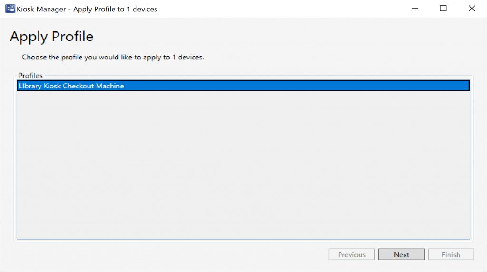Click the window title text in title bar

(x=87, y=9)
